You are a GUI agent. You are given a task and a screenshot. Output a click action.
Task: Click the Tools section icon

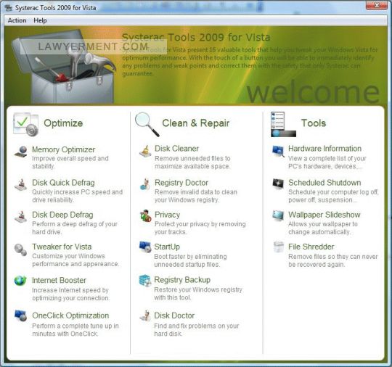(283, 125)
